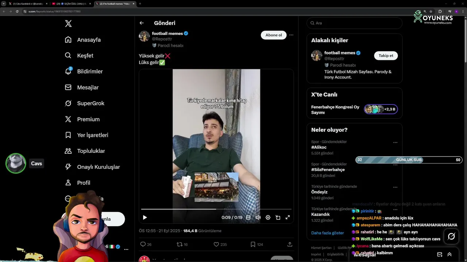Viewport: 467px width, 262px height.
Task: Open Keşfet explore page
Action: click(79, 56)
